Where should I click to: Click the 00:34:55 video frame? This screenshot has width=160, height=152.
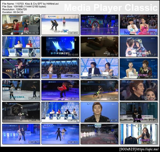[139, 90]
